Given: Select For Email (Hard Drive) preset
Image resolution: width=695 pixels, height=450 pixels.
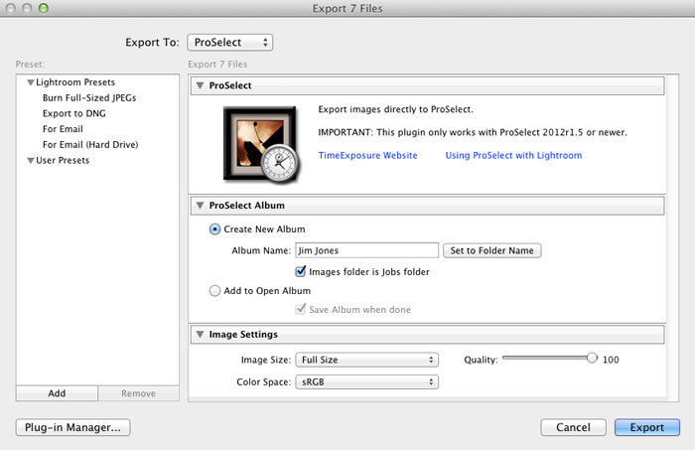Looking at the screenshot, I should click(90, 144).
